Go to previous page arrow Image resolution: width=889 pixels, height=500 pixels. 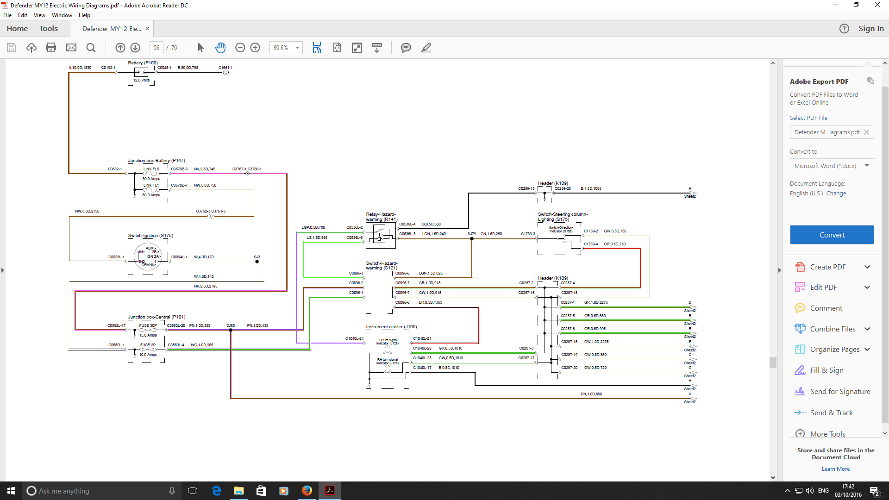120,48
